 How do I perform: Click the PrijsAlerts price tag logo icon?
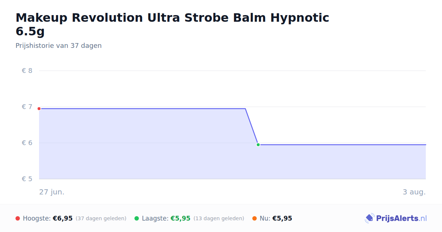pyautogui.click(x=369, y=218)
